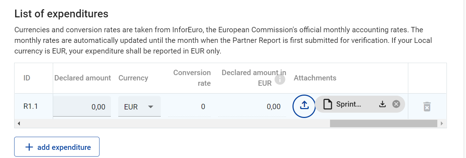Click the plus icon on add expenditure
The image size is (466, 158).
tap(29, 147)
